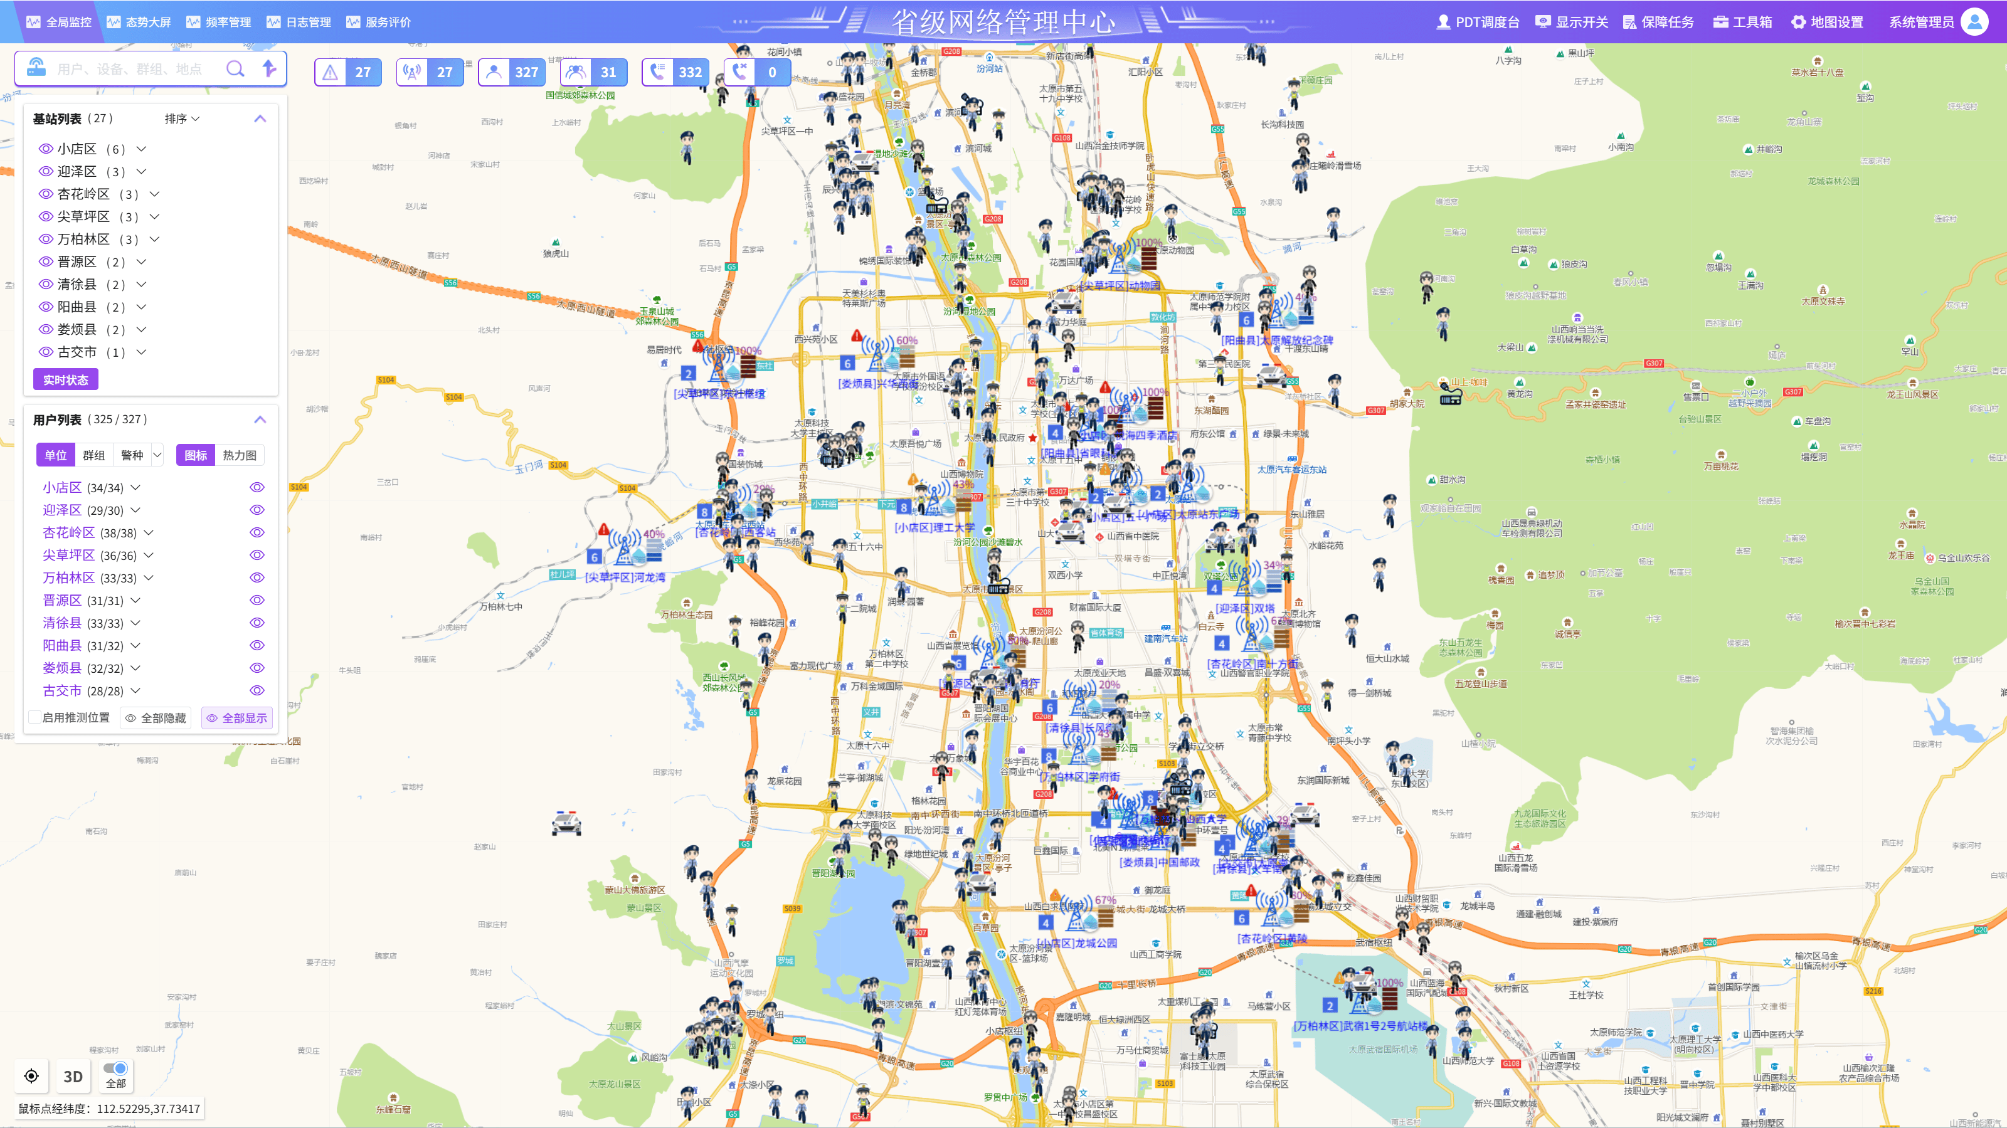The width and height of the screenshot is (2007, 1128).
Task: Open the system administrator avatar icon
Action: click(1974, 22)
